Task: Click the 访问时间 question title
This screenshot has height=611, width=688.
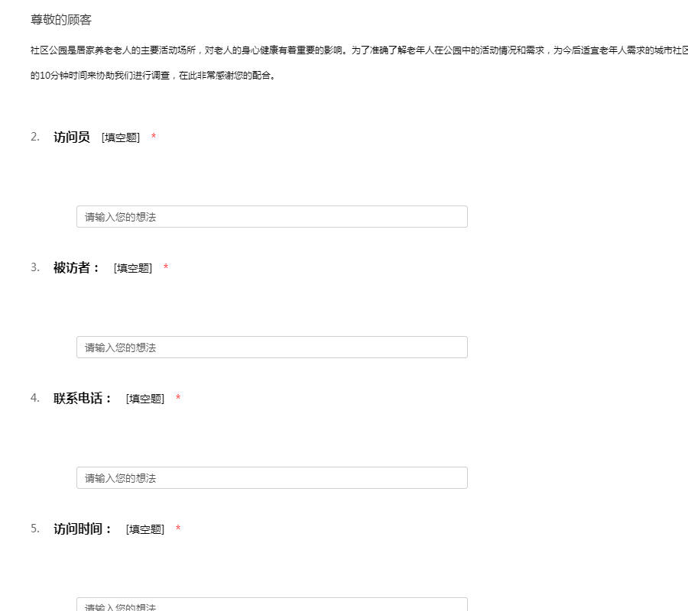Action: [83, 529]
